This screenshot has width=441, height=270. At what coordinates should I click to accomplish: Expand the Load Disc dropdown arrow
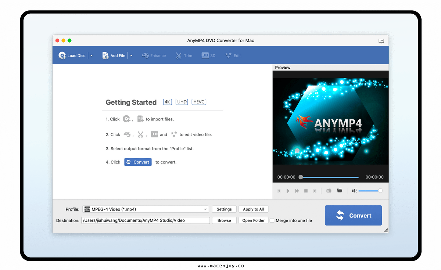pyautogui.click(x=92, y=55)
